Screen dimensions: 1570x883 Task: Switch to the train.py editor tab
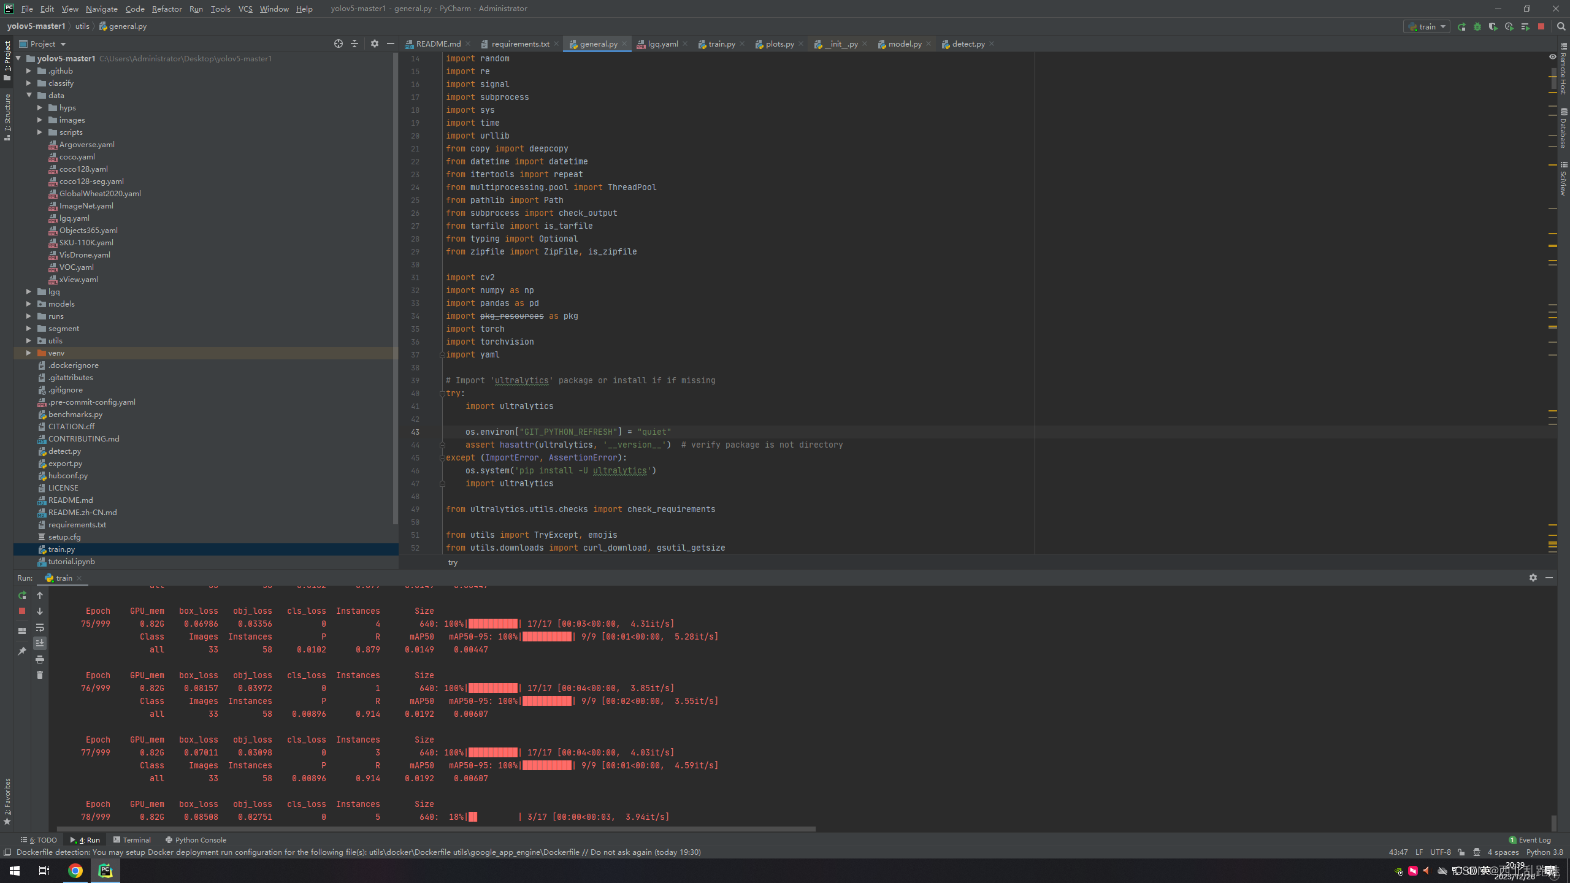[x=721, y=44]
